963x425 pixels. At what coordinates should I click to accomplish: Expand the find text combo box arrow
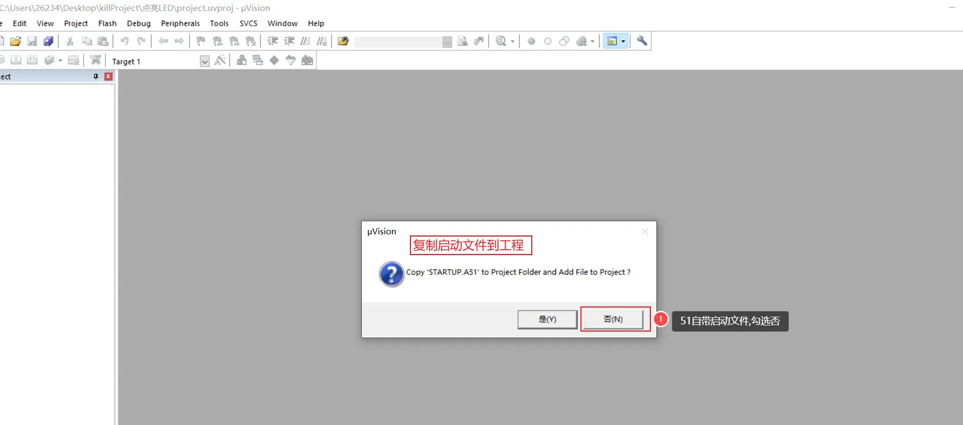pos(447,42)
